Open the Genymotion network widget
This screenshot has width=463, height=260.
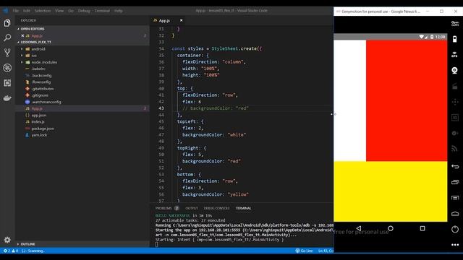(455, 149)
